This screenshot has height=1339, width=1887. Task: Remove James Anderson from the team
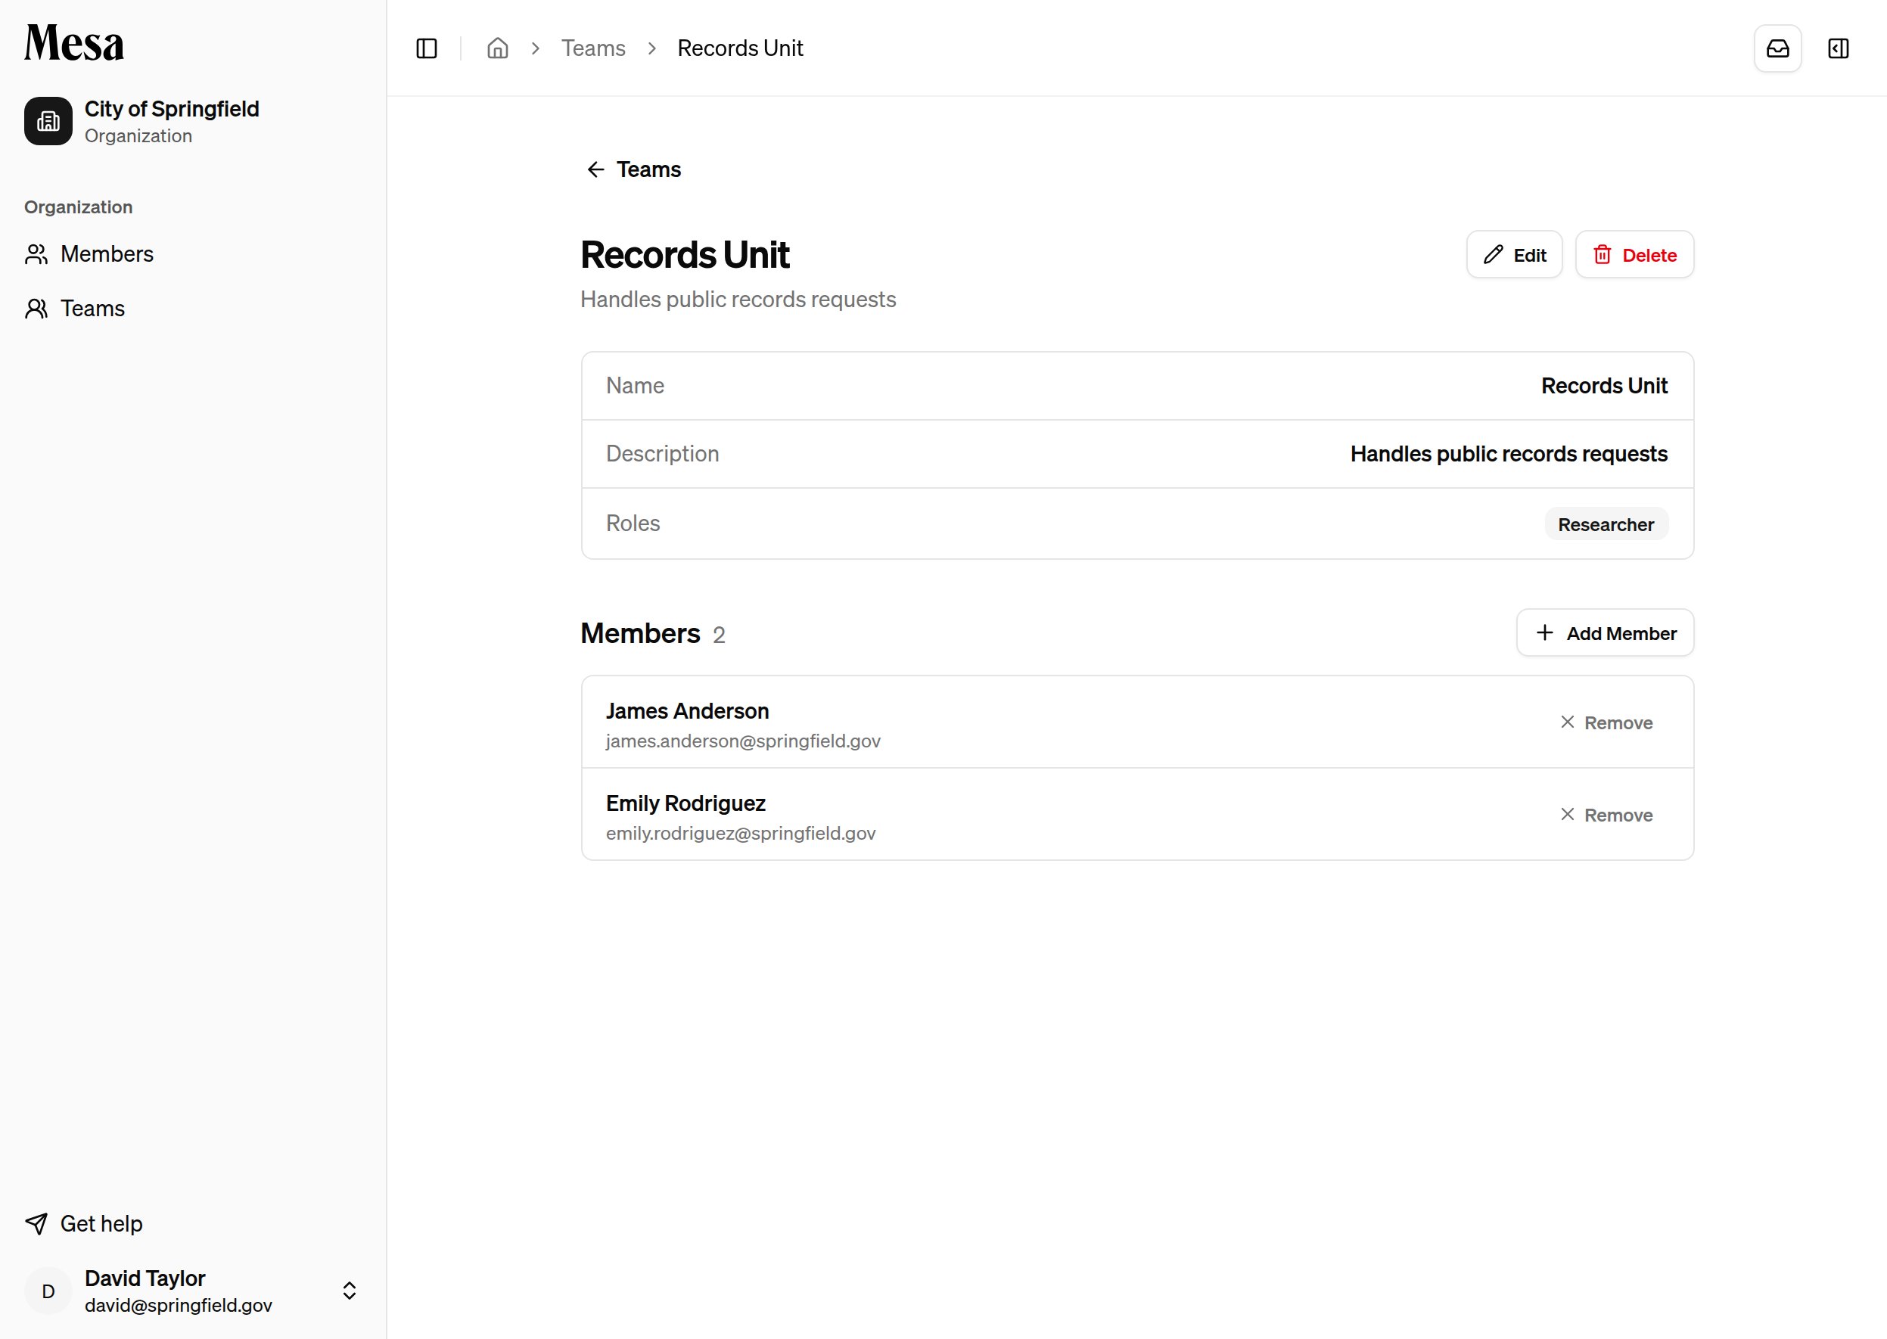[1606, 723]
